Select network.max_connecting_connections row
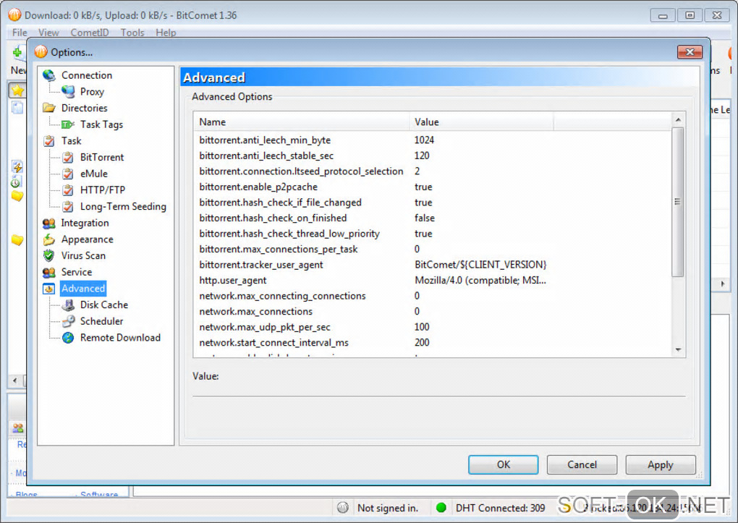Screen dimensions: 738x523 pyautogui.click(x=432, y=296)
